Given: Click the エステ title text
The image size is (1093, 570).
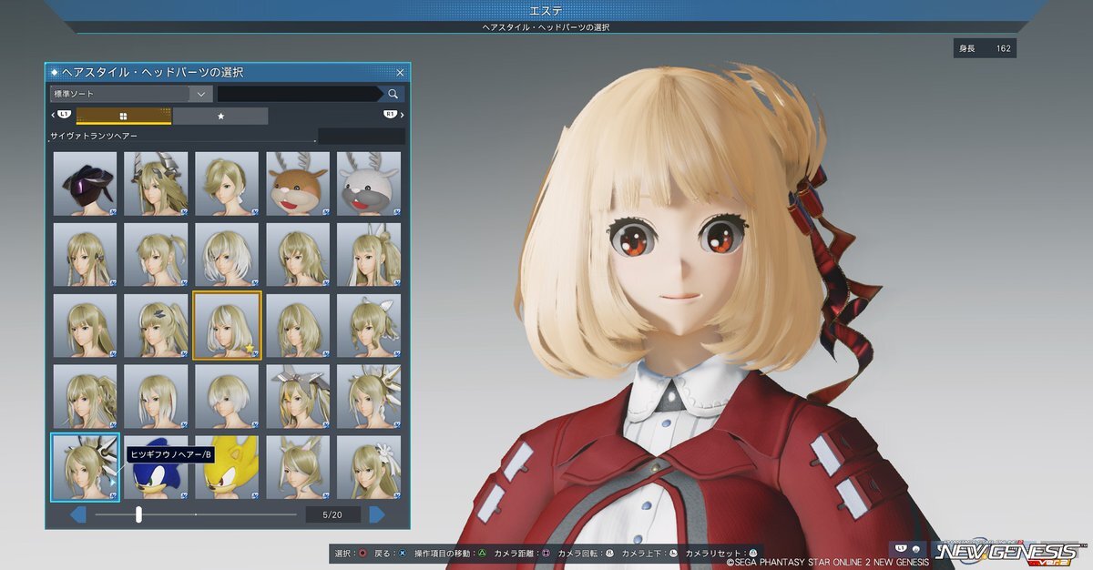Looking at the screenshot, I should tap(546, 10).
